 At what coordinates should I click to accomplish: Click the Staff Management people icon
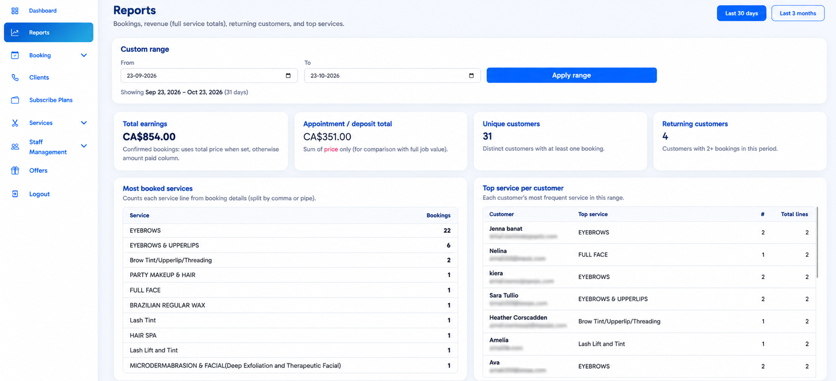(x=15, y=147)
